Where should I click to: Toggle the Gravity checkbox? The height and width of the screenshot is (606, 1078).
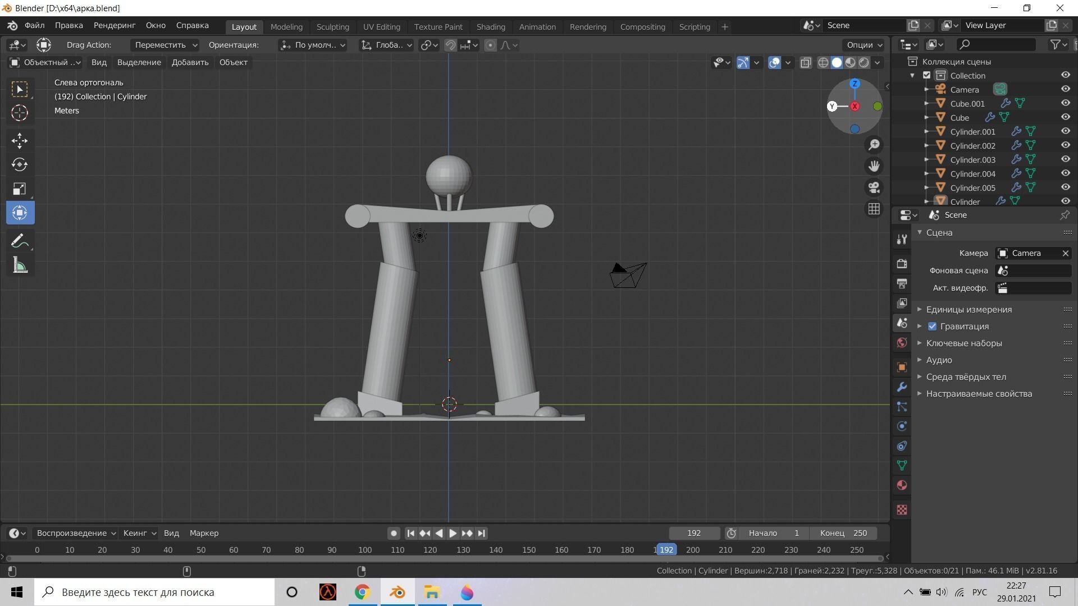coord(932,327)
